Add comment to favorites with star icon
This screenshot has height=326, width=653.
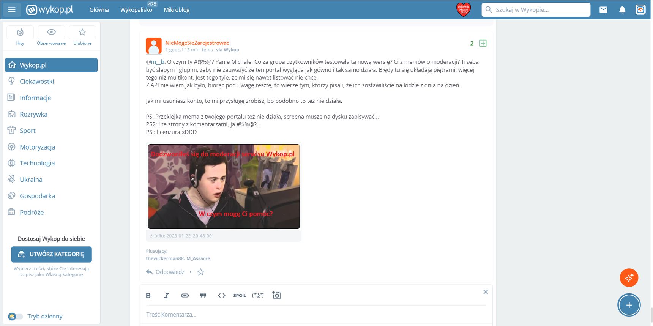[x=200, y=272]
